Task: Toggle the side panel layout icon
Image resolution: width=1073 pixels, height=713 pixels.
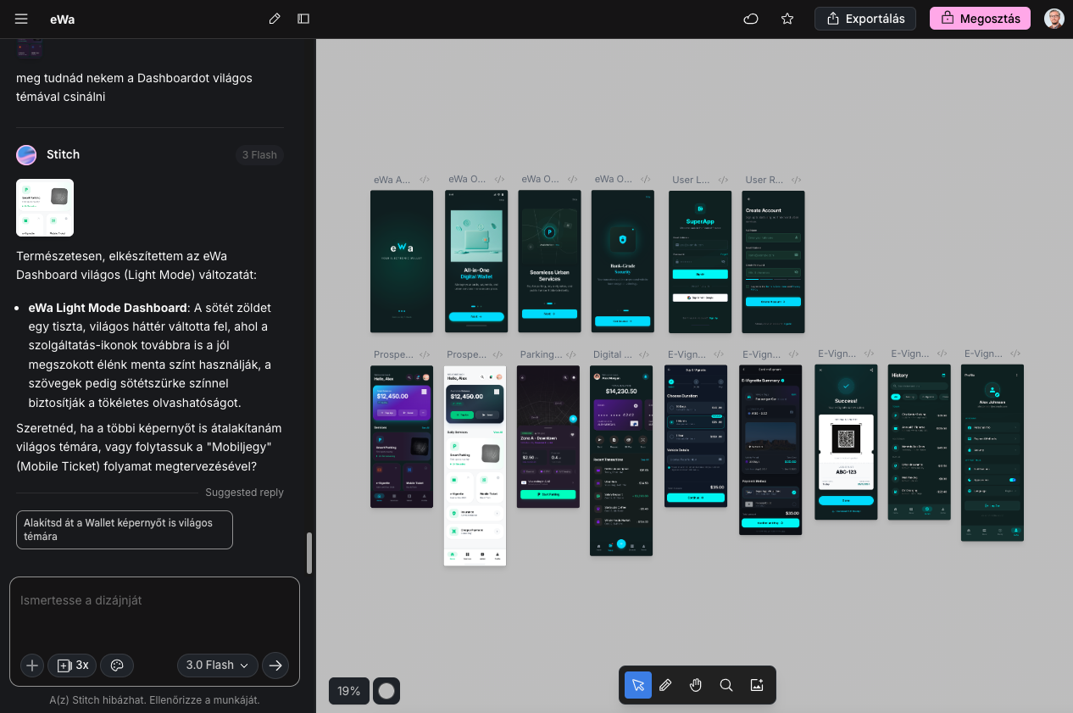Action: 303,18
